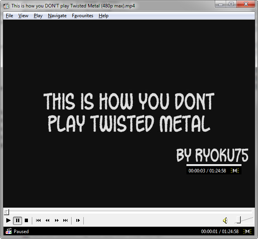Open the Favourites menu
The width and height of the screenshot is (258, 239).
tap(83, 16)
